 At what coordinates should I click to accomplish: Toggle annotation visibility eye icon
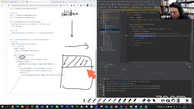click(x=163, y=101)
